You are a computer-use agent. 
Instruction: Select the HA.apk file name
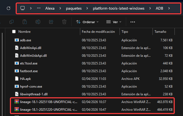(x=26, y=79)
